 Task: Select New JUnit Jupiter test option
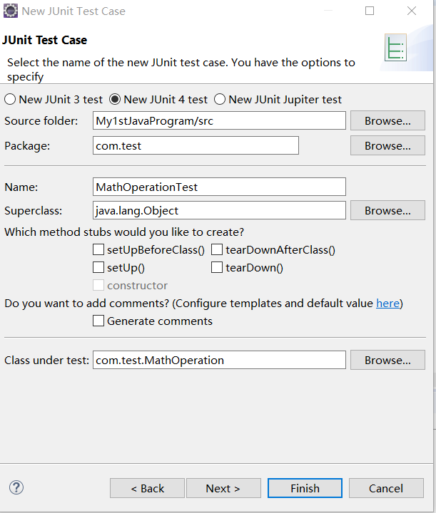point(220,100)
